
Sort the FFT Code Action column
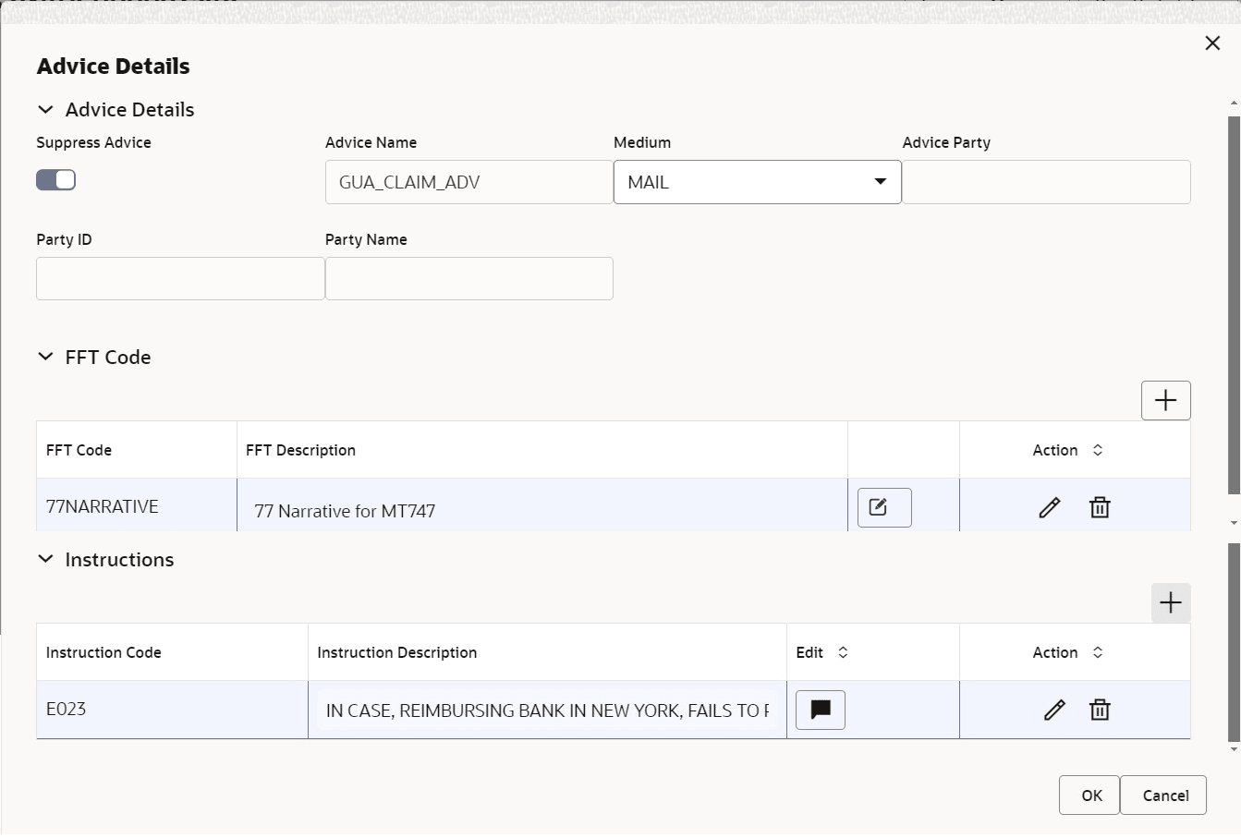click(x=1098, y=450)
